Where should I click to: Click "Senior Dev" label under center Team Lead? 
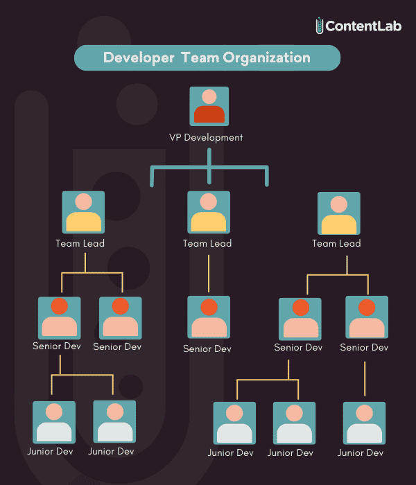click(x=207, y=349)
